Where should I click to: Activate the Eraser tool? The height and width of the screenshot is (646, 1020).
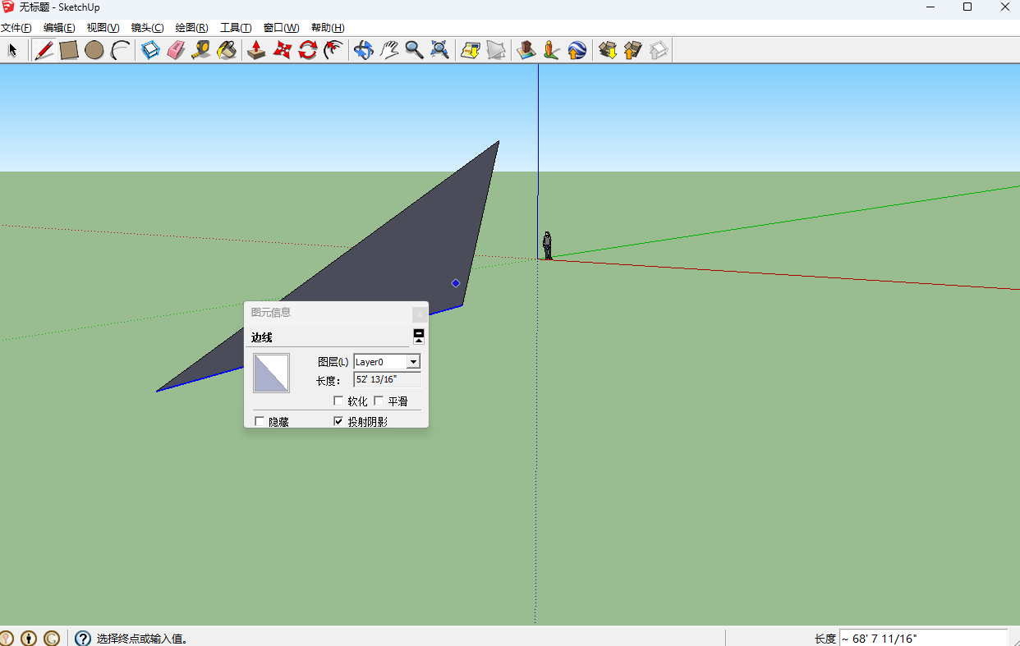[176, 50]
